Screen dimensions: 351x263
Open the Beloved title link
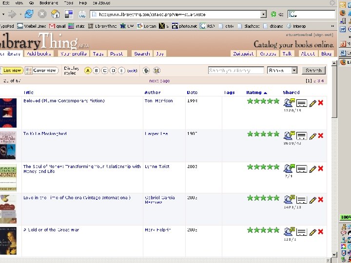tap(64, 101)
